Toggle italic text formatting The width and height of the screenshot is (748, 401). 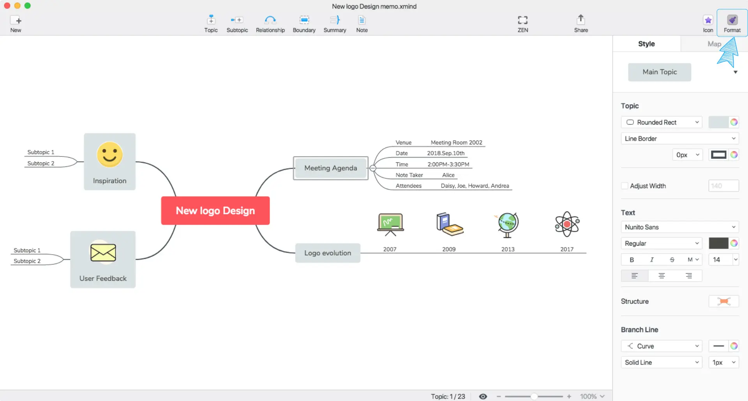[x=652, y=260]
